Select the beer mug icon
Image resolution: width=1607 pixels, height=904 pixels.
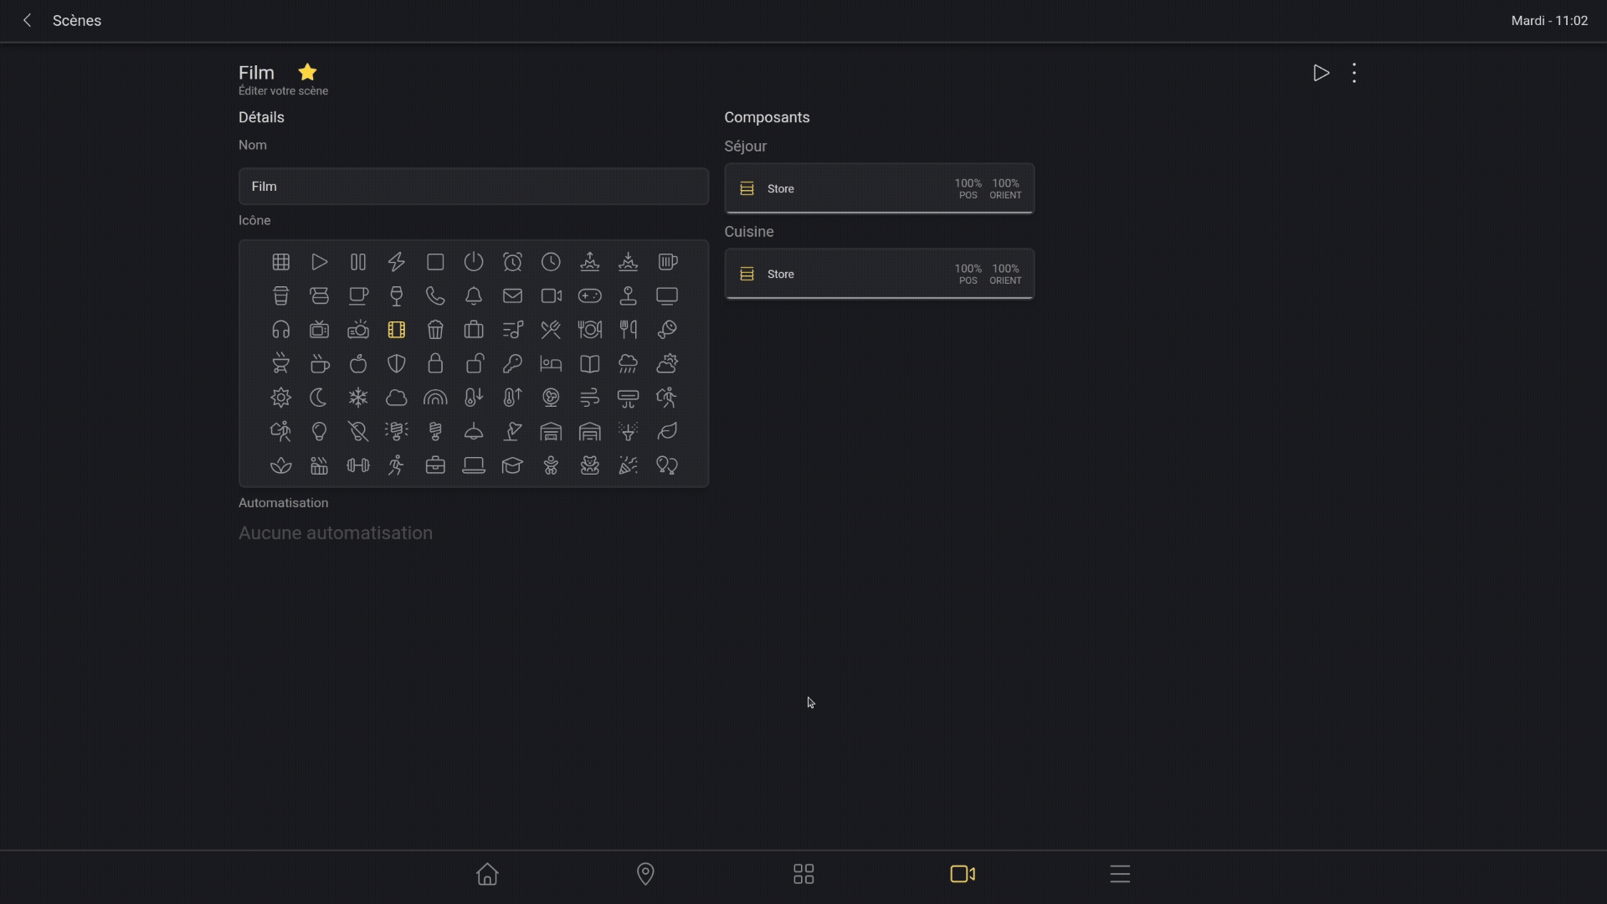667,262
